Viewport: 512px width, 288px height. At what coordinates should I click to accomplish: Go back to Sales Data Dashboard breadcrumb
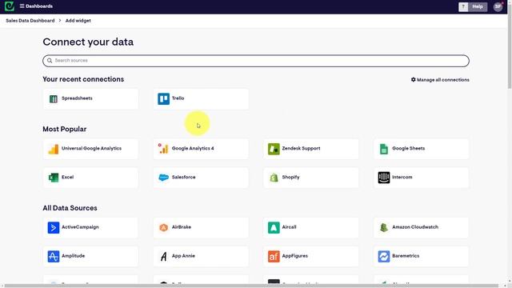(30, 21)
